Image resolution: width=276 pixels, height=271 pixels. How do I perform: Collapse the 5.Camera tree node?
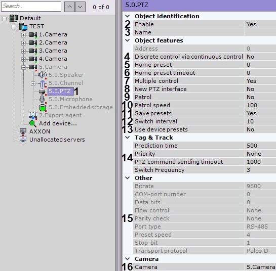(23, 67)
